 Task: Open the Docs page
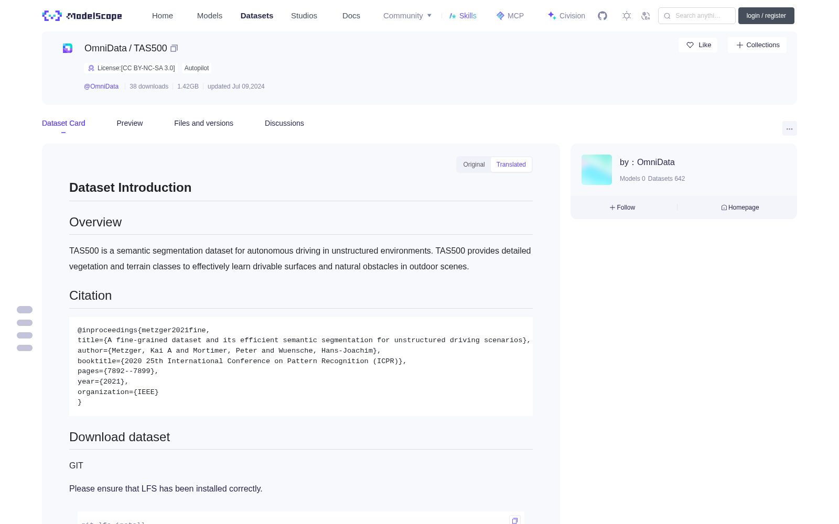pos(351,16)
